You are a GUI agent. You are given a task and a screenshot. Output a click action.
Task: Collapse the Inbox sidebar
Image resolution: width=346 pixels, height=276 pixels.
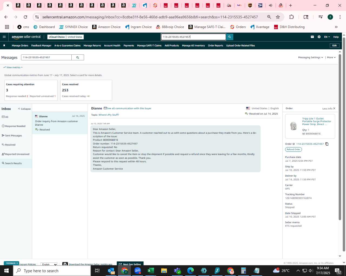[x=24, y=109]
